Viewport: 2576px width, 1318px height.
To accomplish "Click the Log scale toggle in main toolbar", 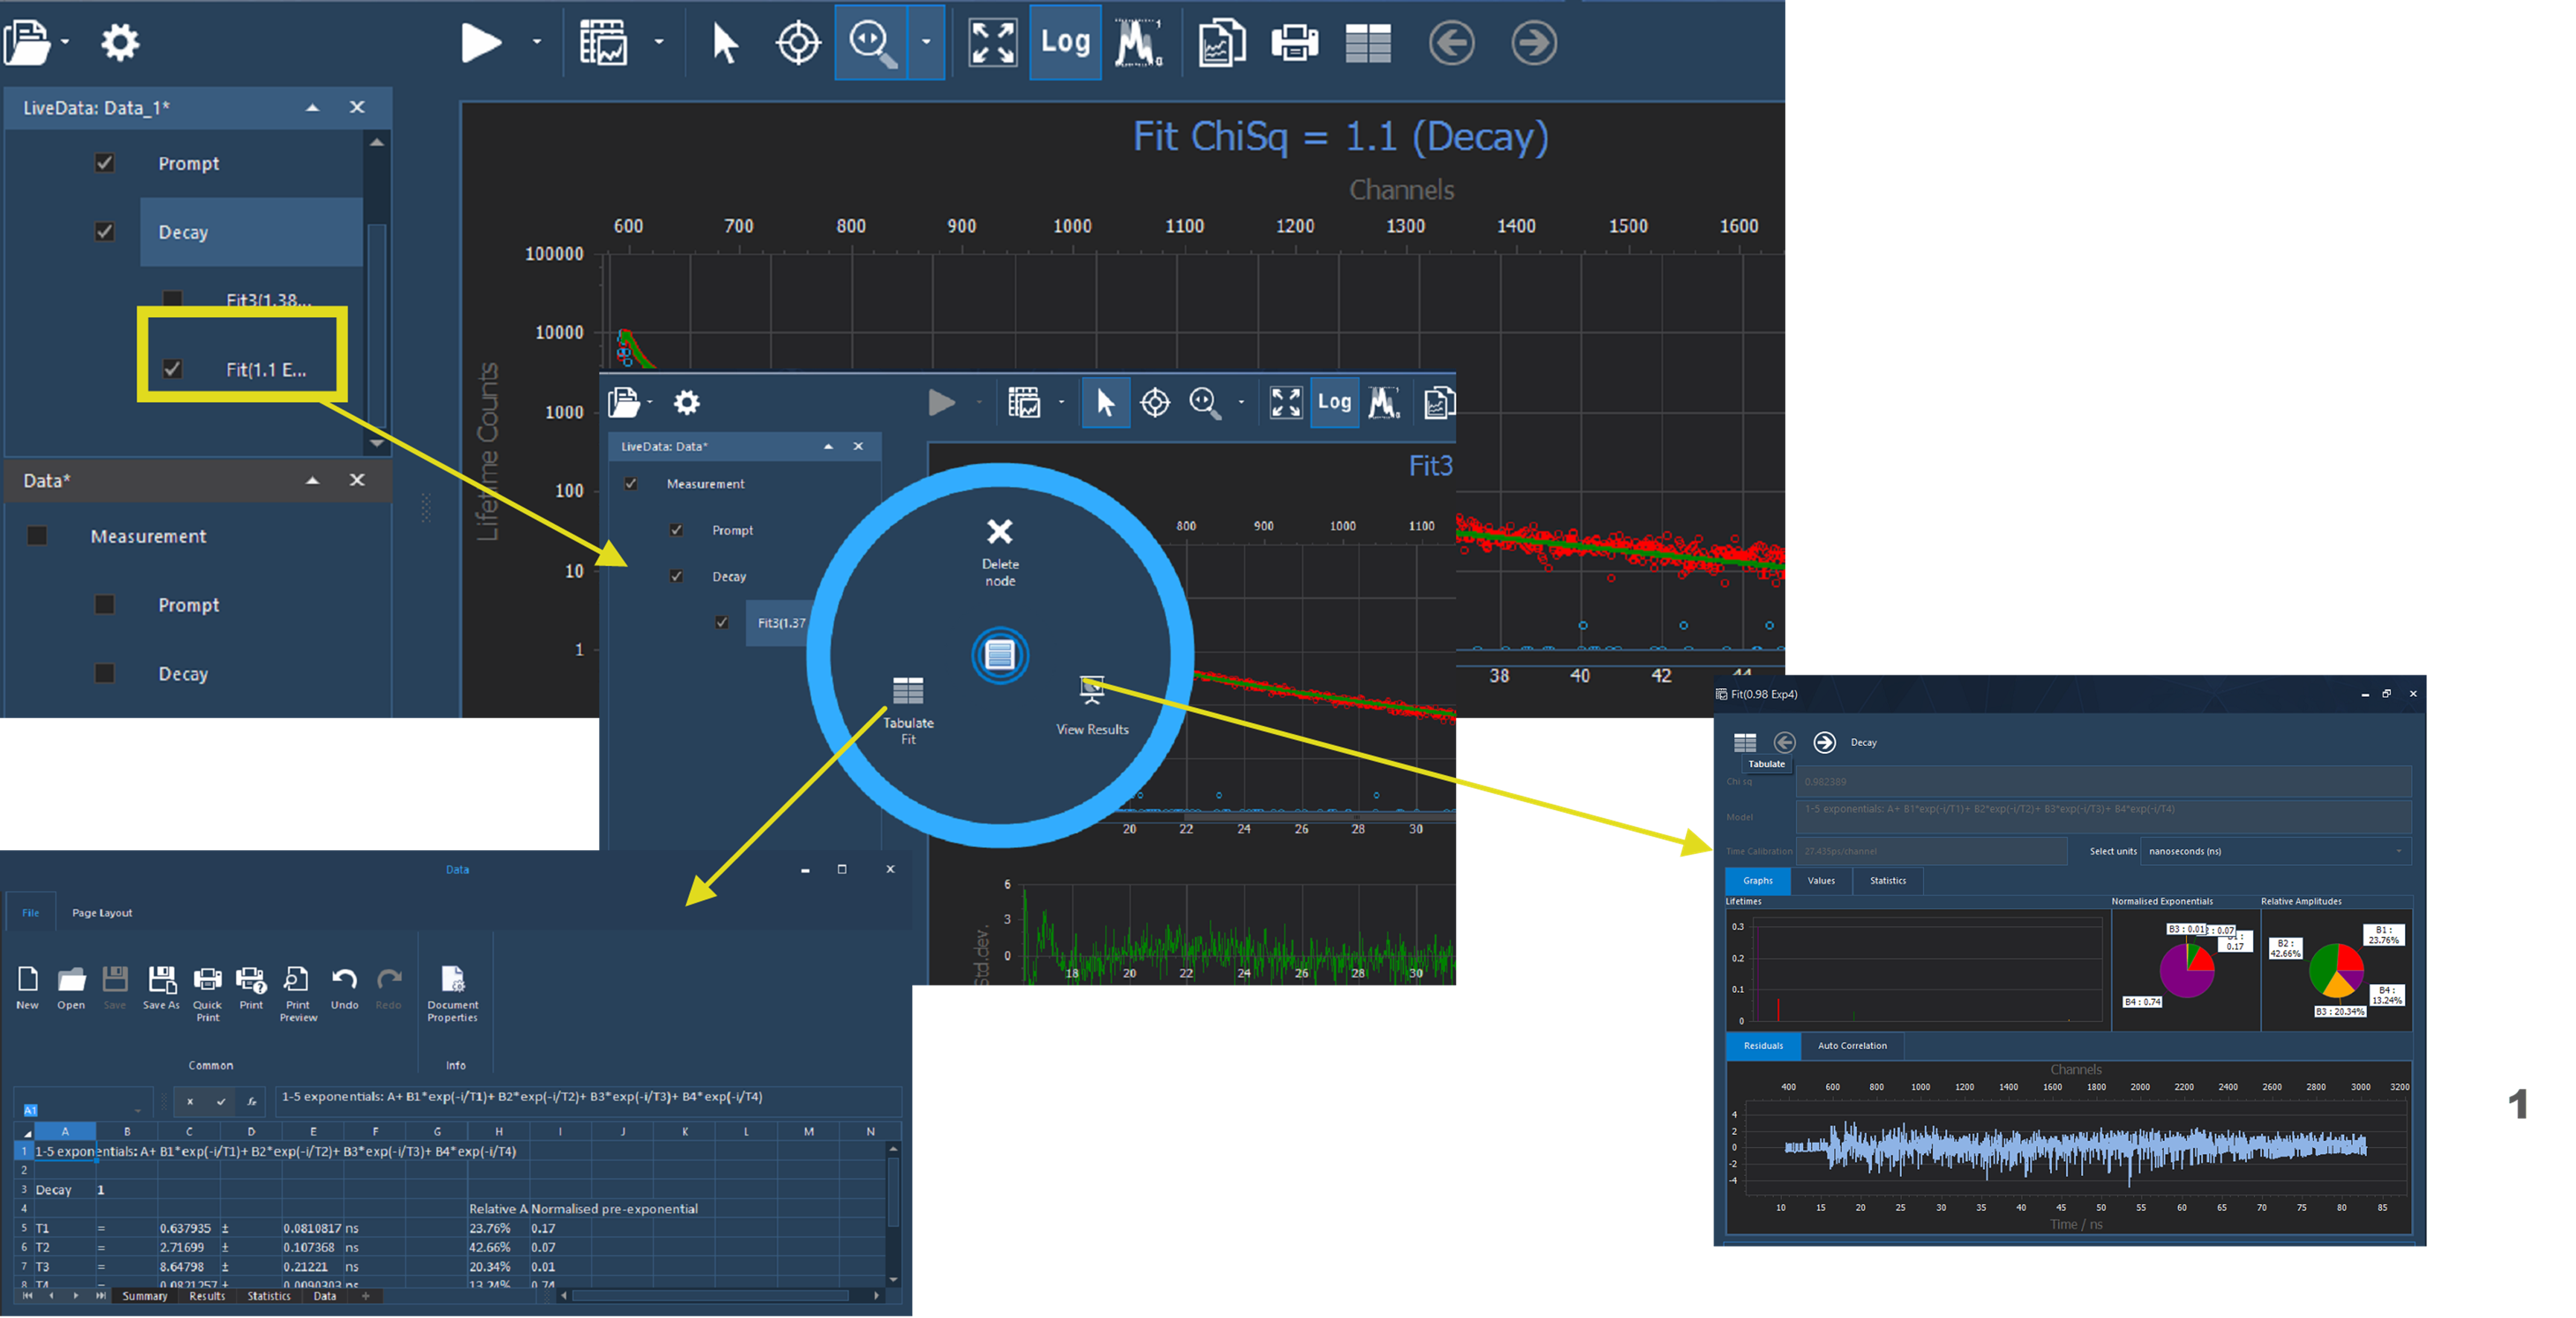I will (x=1065, y=42).
